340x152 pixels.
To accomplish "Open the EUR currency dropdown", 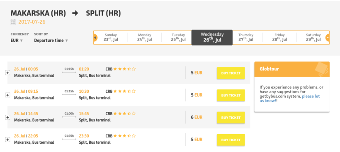I will click(x=17, y=41).
